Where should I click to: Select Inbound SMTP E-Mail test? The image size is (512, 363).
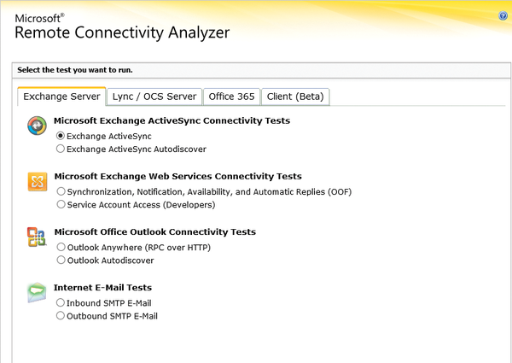[60, 302]
